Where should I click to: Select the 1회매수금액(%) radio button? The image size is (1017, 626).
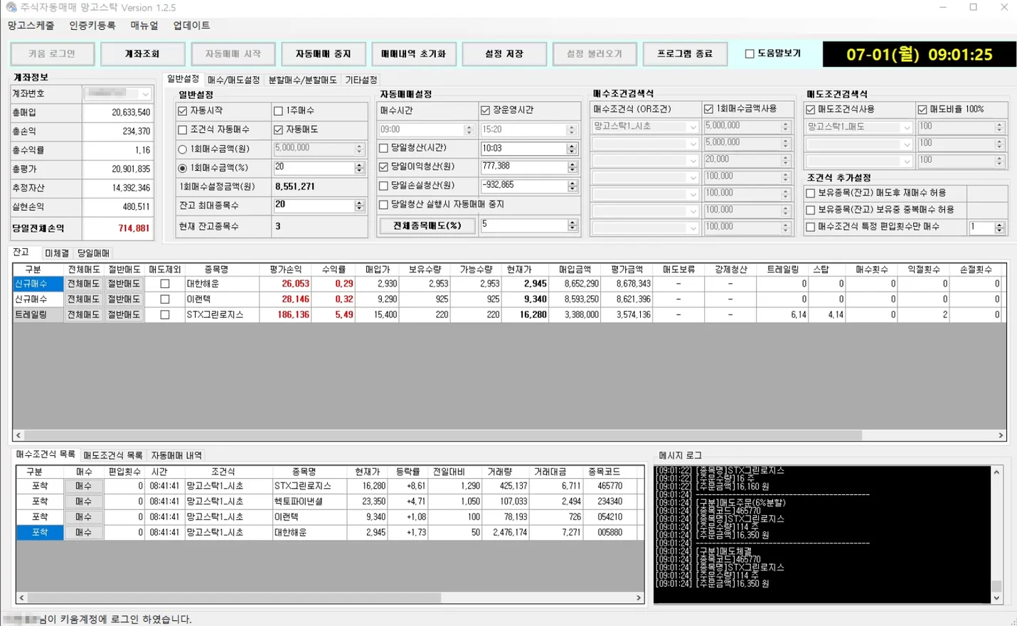(x=183, y=169)
